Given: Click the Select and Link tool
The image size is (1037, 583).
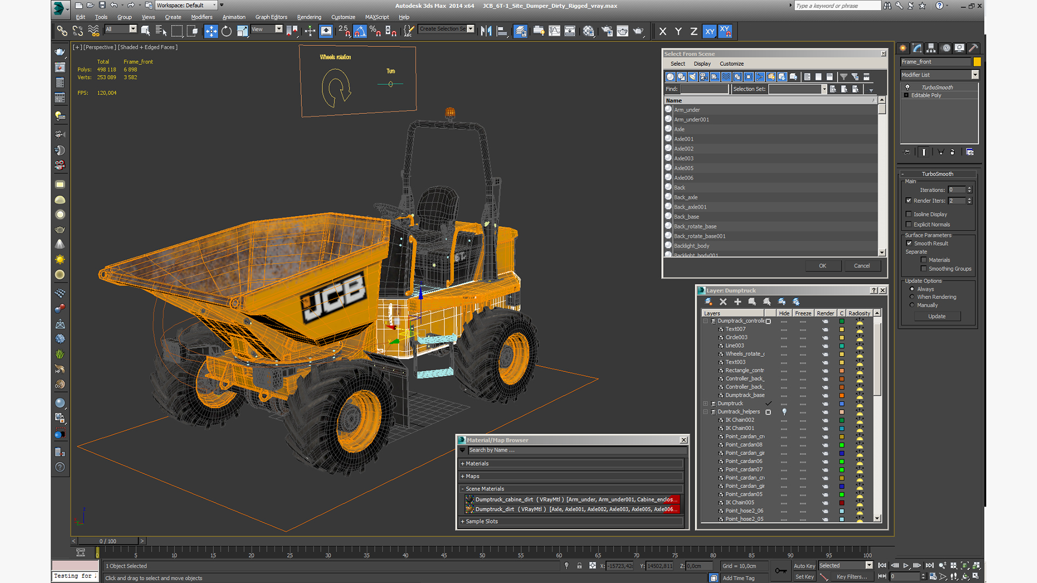Looking at the screenshot, I should click(x=62, y=31).
